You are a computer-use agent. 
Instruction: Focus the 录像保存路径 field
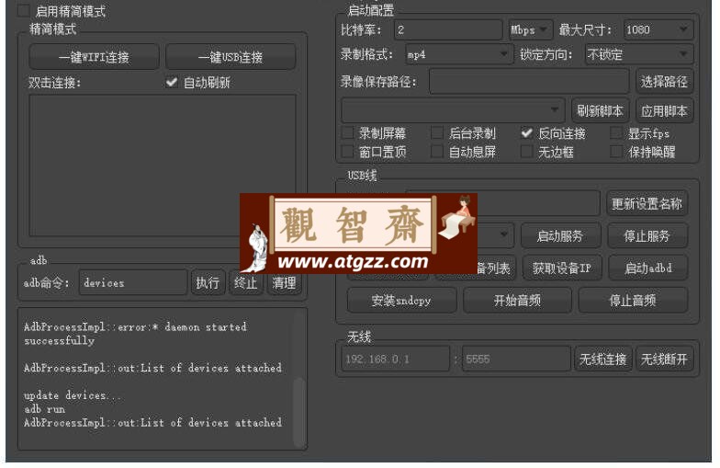click(x=529, y=81)
